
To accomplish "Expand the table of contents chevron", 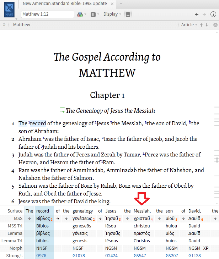I will pyautogui.click(x=4, y=25).
